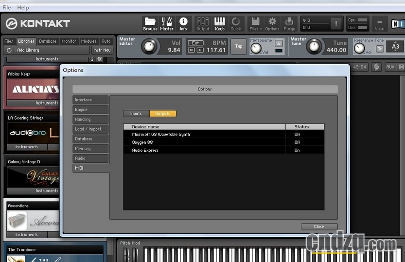405x262 pixels.
Task: Click the Device name column header
Action: coord(205,127)
